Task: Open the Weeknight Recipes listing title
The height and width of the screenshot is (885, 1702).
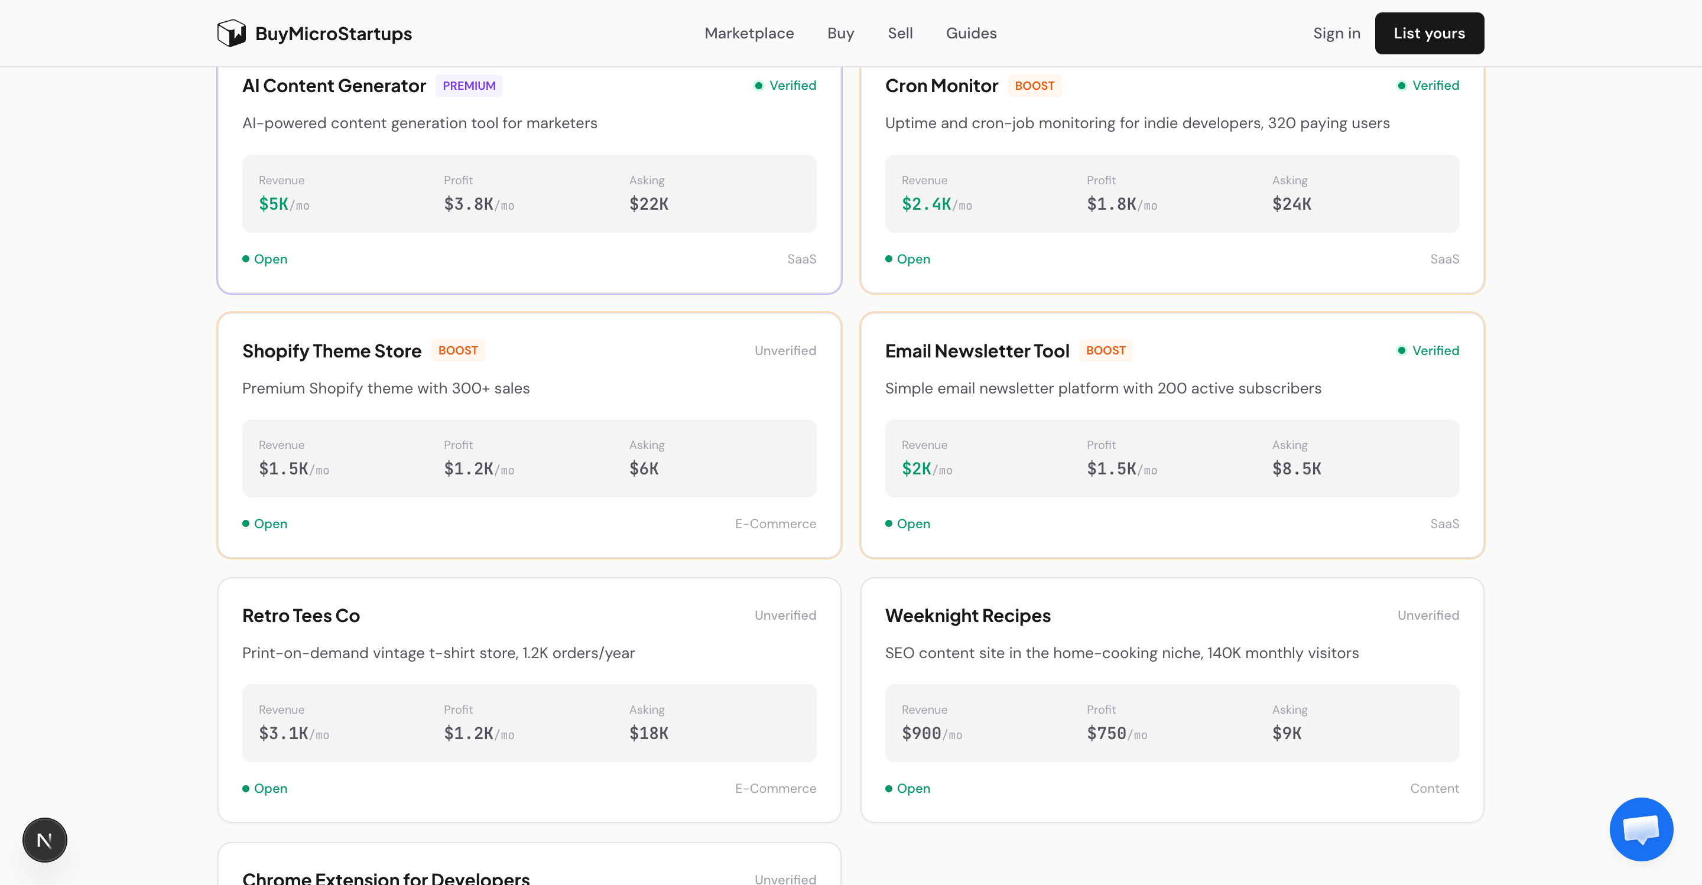Action: coord(968,616)
